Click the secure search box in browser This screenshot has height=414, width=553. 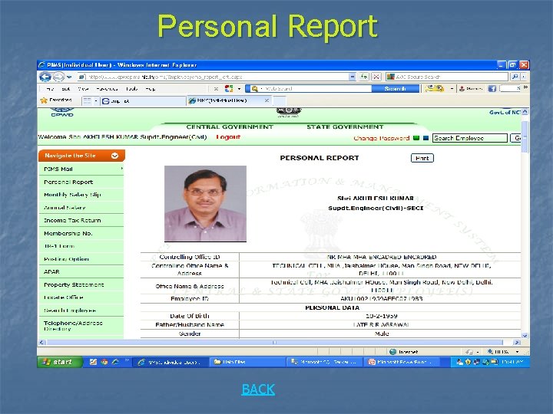click(447, 77)
